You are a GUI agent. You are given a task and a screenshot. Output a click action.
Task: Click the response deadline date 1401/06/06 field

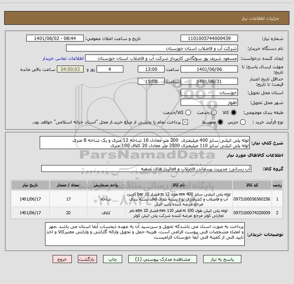click(209, 69)
